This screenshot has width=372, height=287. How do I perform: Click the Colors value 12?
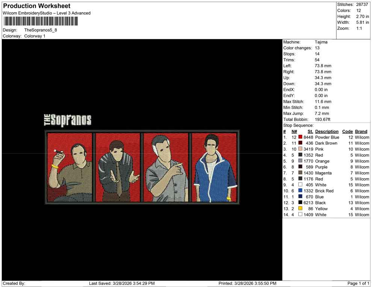pos(358,11)
